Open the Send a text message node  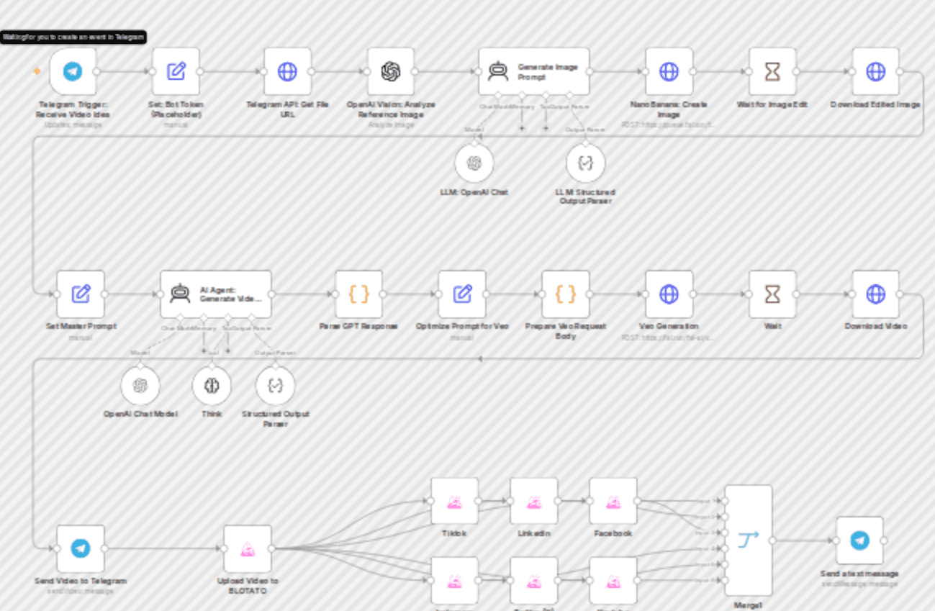coord(859,540)
